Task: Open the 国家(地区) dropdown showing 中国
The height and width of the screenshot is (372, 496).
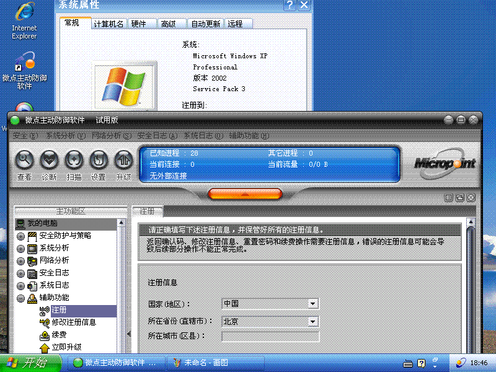Action: coord(312,304)
